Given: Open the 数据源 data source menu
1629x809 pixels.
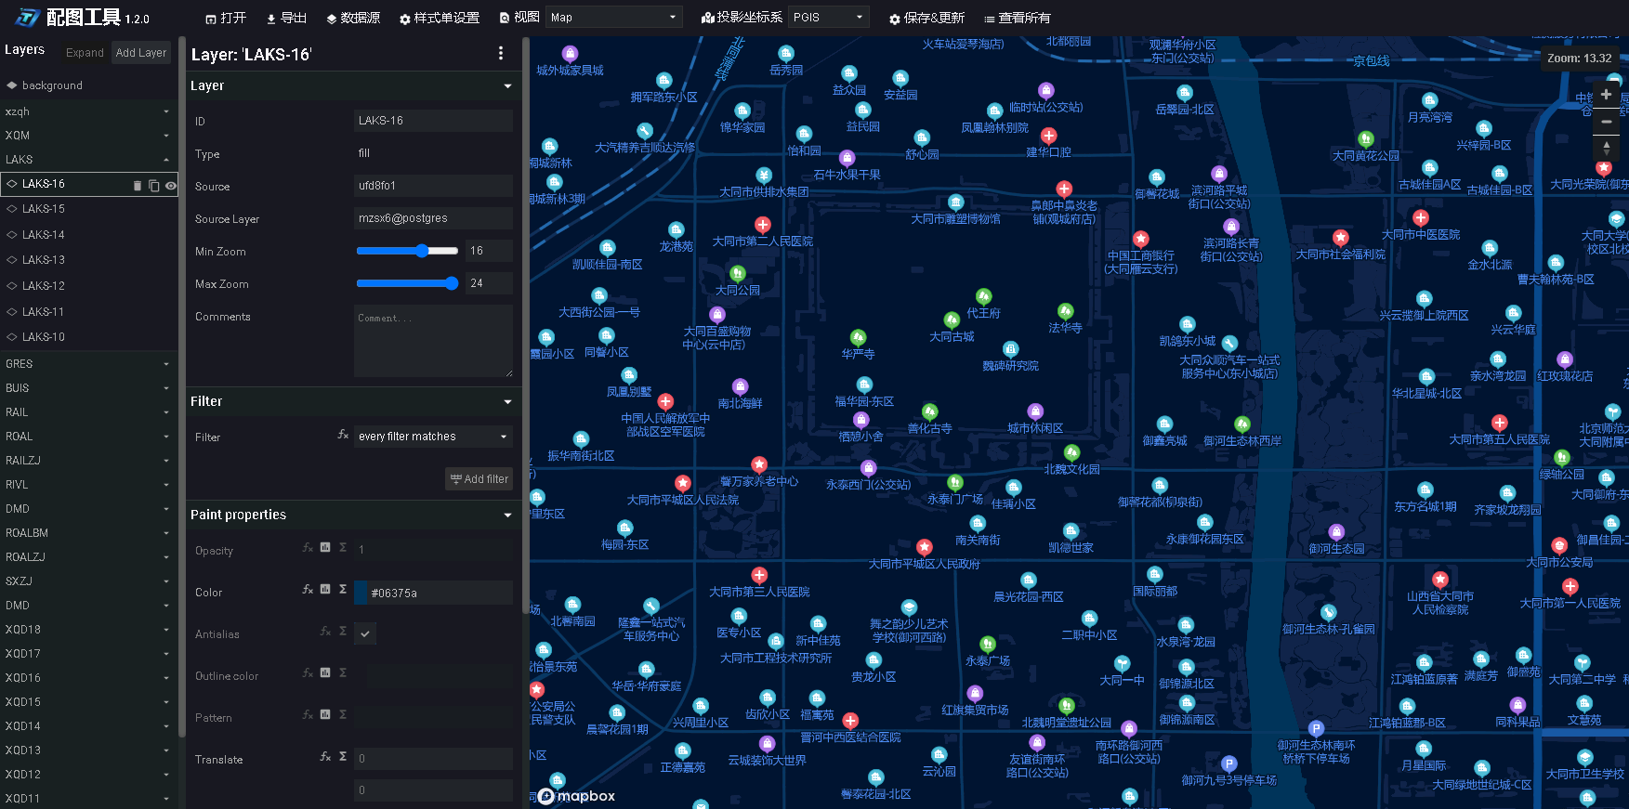Looking at the screenshot, I should (x=353, y=18).
